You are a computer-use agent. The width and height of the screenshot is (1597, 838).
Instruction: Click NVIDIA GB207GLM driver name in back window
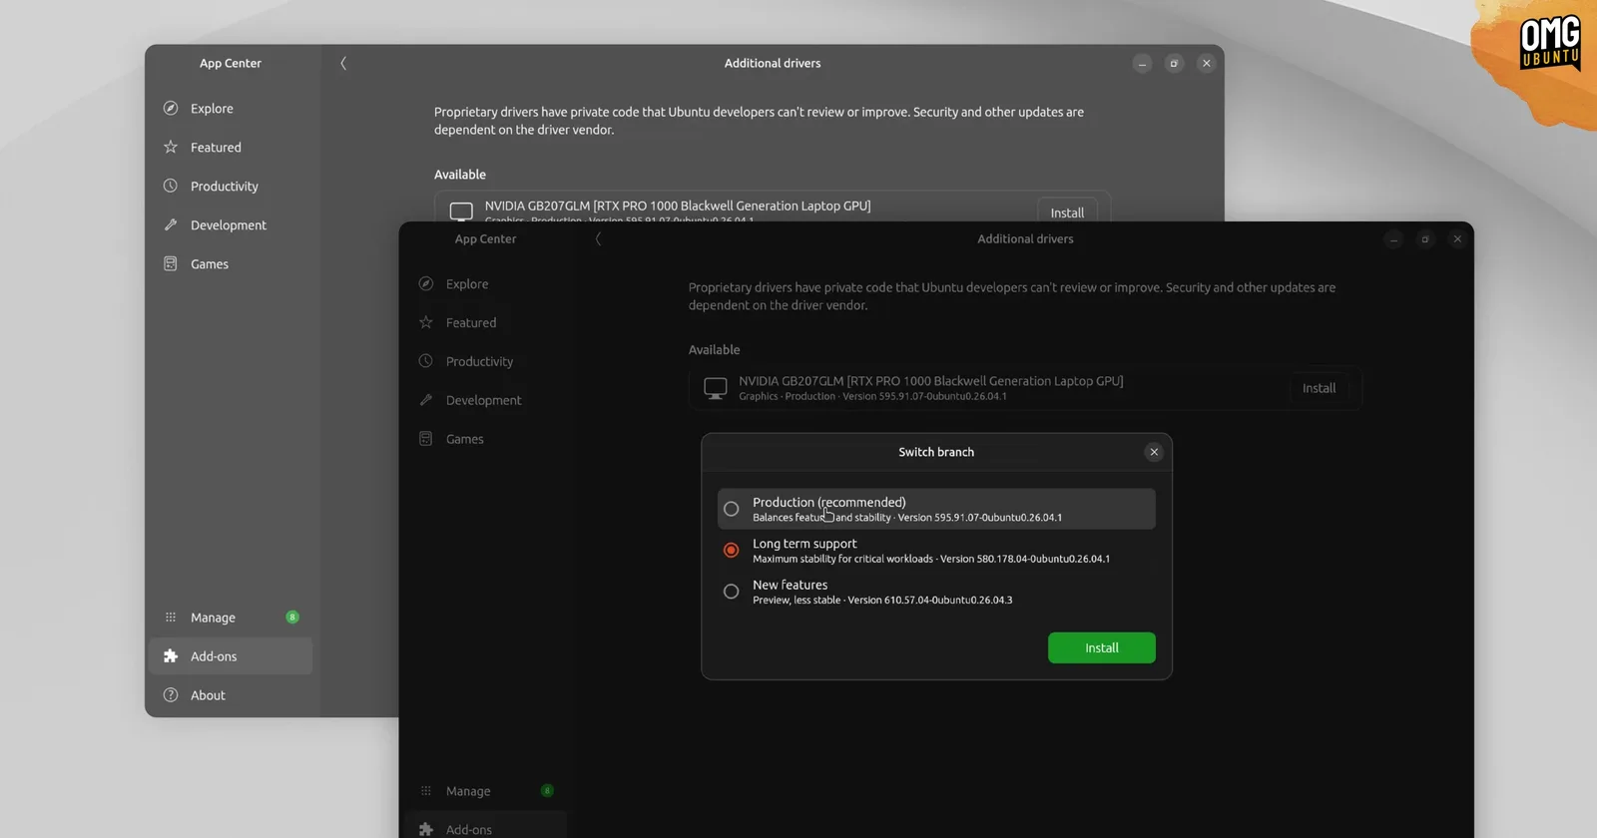click(x=678, y=206)
